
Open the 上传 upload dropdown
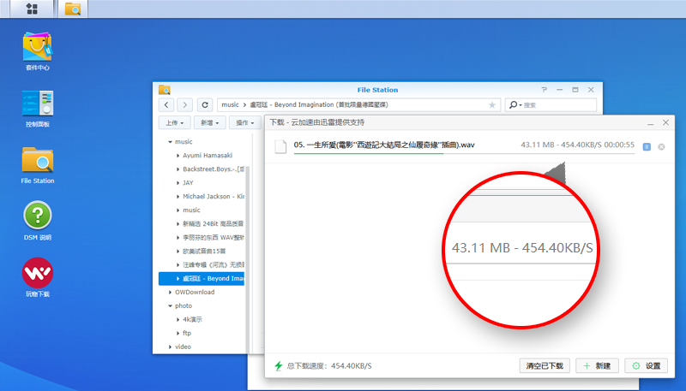[174, 122]
